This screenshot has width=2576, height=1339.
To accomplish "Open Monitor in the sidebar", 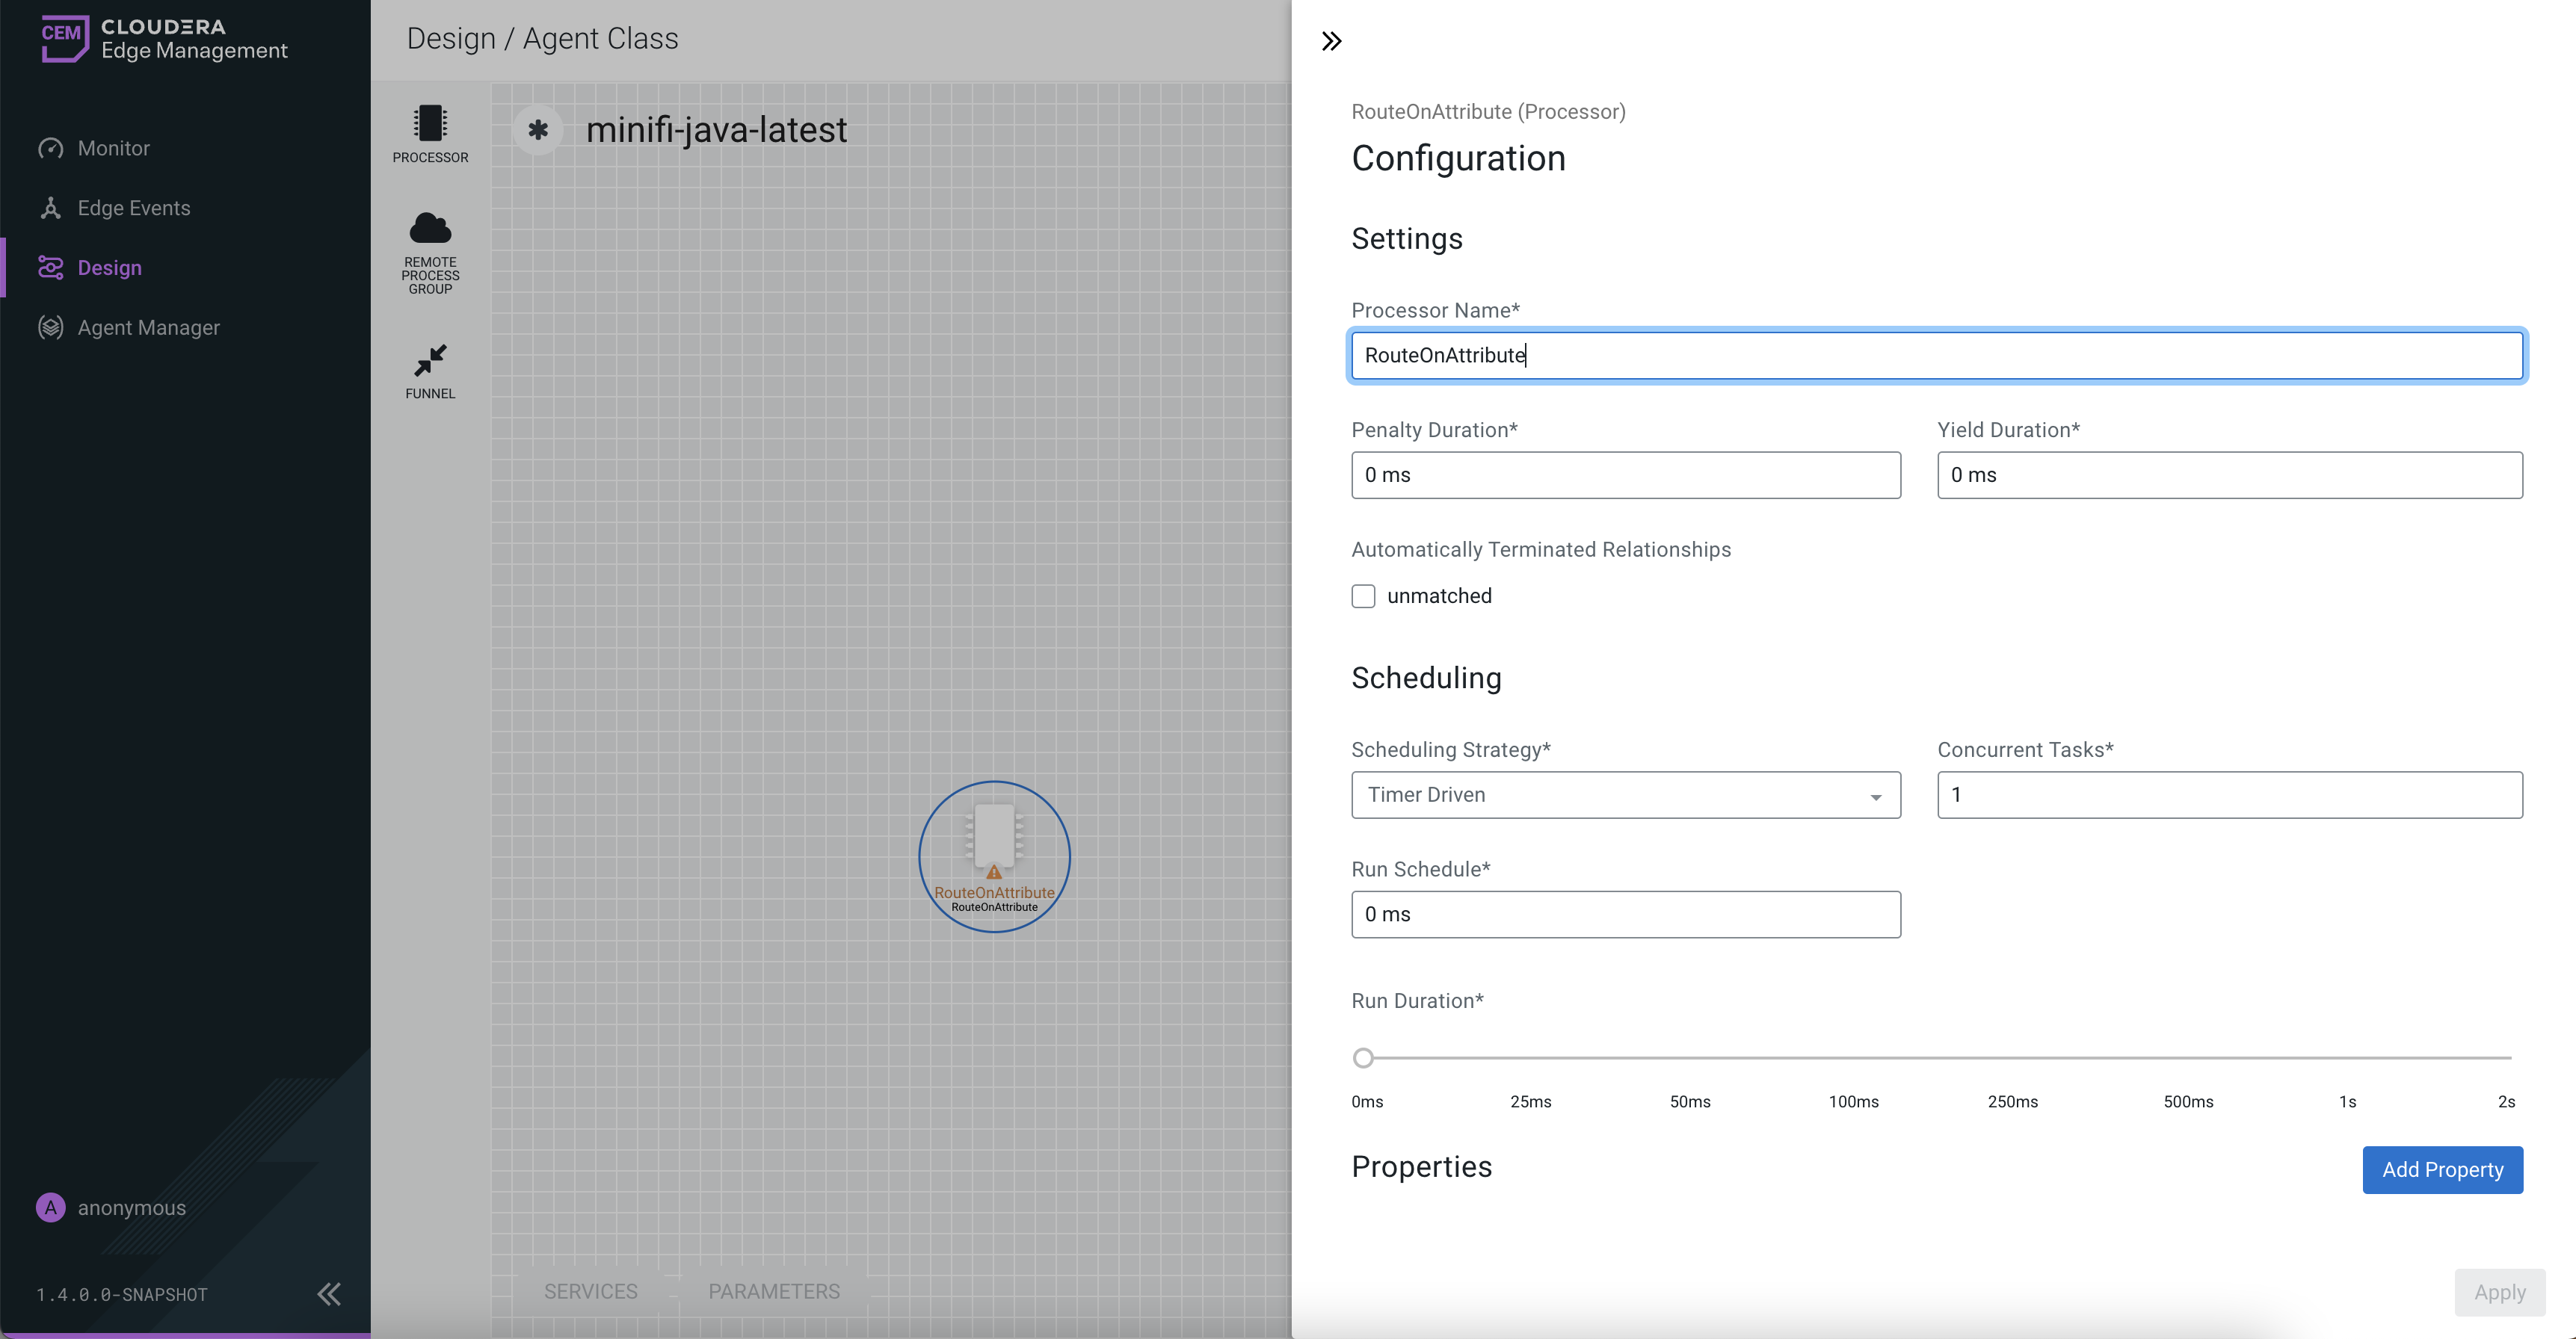I will (x=113, y=148).
